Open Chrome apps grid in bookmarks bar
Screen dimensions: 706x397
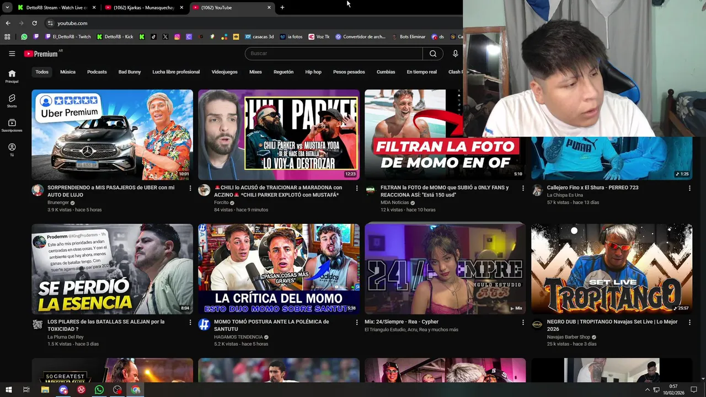[x=7, y=36]
